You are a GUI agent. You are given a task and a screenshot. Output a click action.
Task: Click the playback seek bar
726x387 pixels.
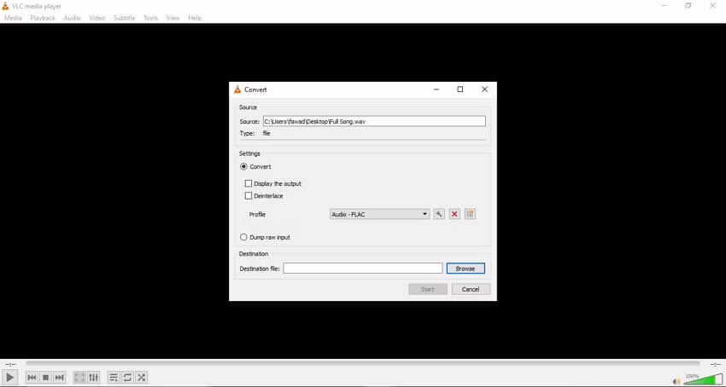[363, 364]
